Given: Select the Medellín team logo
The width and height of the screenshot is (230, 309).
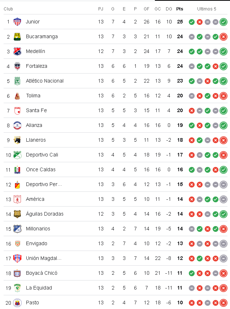Looking at the screenshot, I should click(x=17, y=51).
